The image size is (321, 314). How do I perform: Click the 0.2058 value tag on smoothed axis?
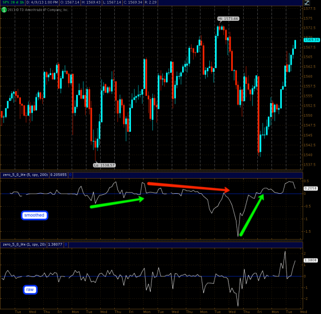click(311, 189)
